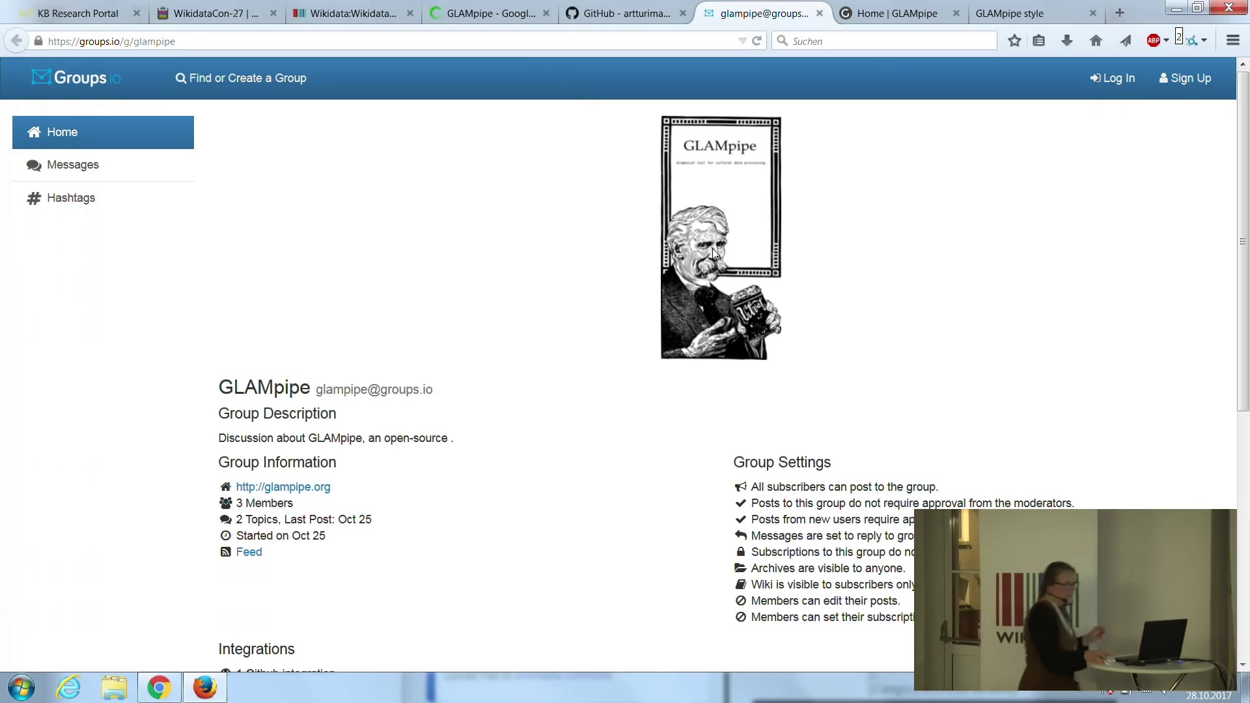Screen dimensions: 1250x703
Task: Switch to the GLAMpipe - Google tab
Action: [x=491, y=13]
